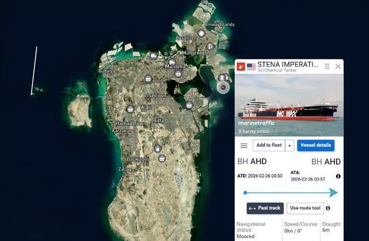
Task: Click the drag handle dots on vessel panel
Action: tap(327, 66)
